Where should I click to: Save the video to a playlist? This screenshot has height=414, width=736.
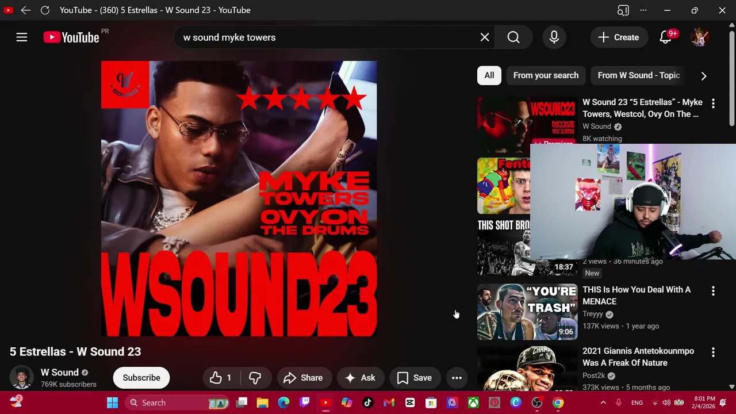pos(415,378)
